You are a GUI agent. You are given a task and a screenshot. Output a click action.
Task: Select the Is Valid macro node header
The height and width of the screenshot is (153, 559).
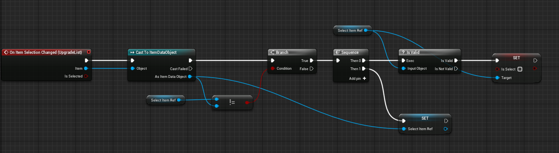pyautogui.click(x=429, y=52)
